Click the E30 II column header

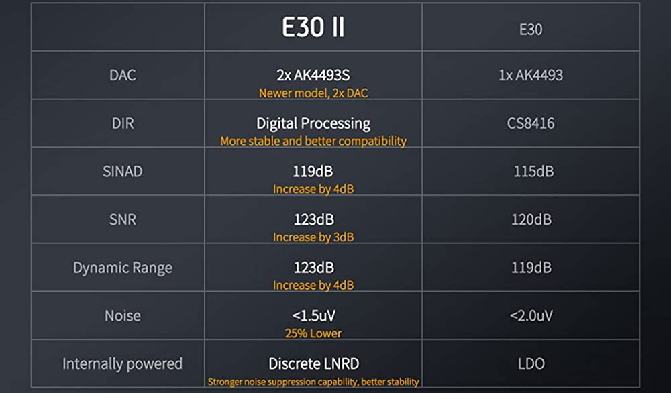(x=313, y=27)
